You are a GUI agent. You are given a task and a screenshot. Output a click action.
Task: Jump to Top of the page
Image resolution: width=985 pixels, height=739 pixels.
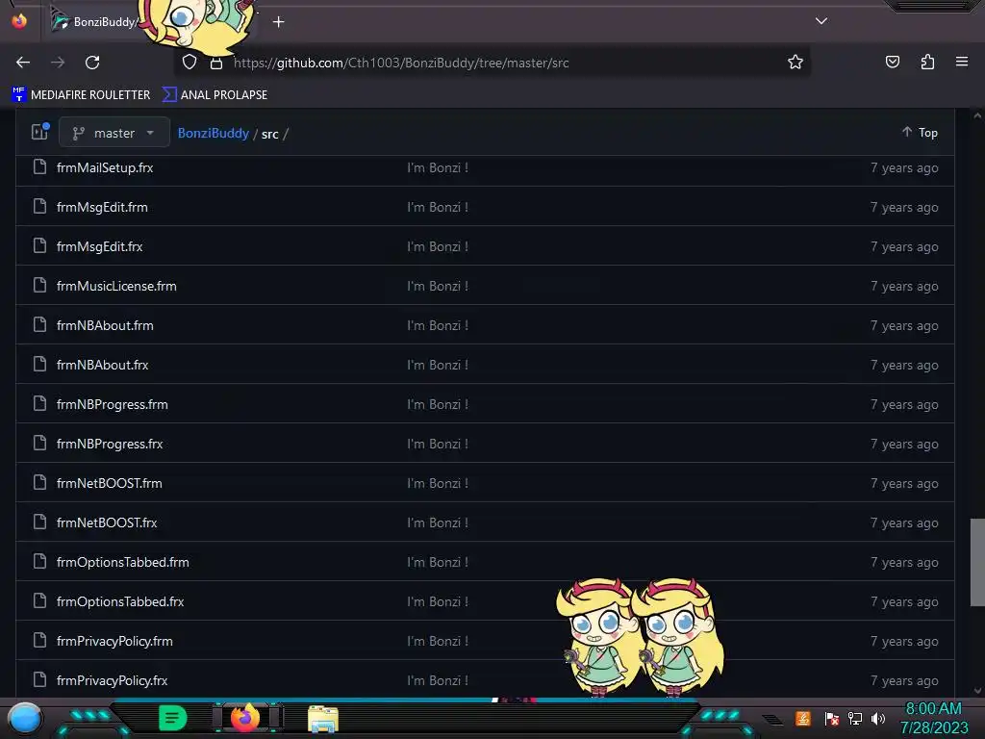pos(921,133)
